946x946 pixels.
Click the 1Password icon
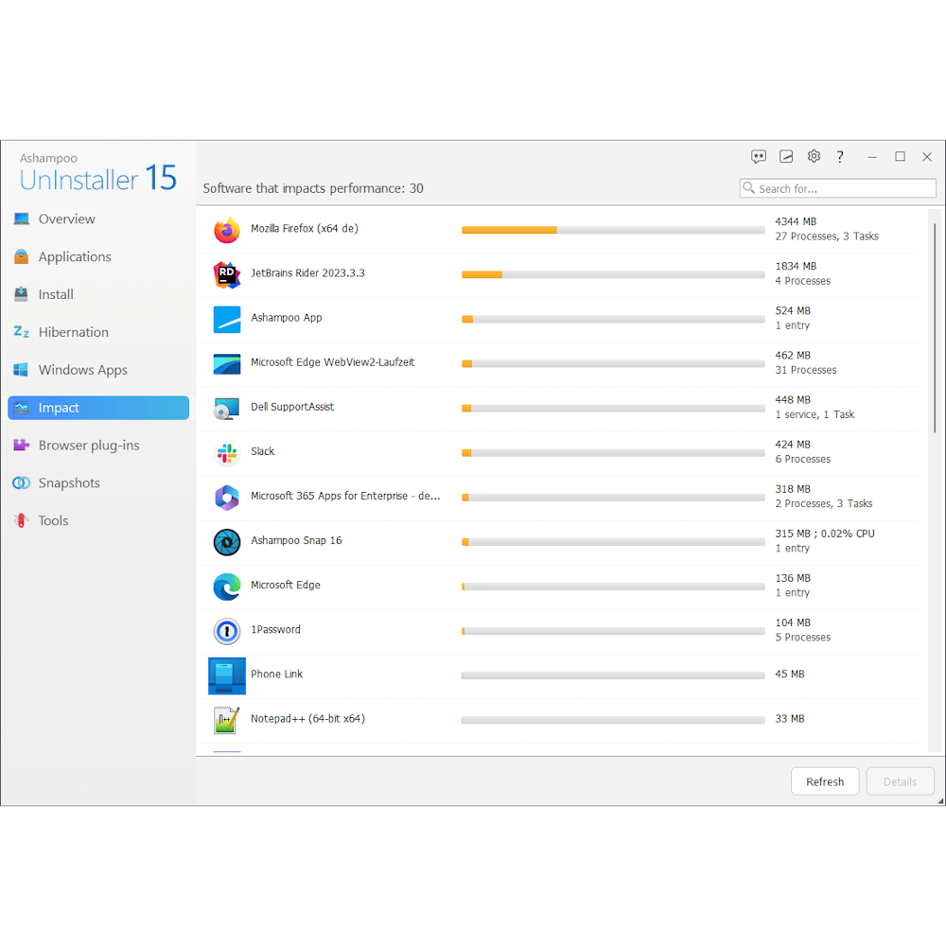click(227, 631)
